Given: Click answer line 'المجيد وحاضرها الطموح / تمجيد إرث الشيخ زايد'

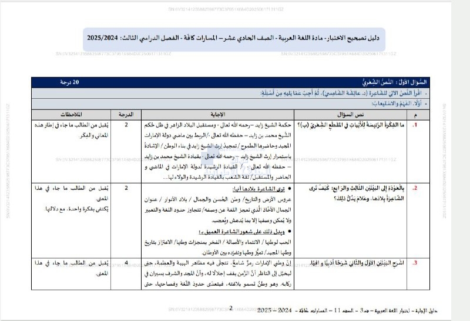Looking at the screenshot, I should (x=217, y=146).
